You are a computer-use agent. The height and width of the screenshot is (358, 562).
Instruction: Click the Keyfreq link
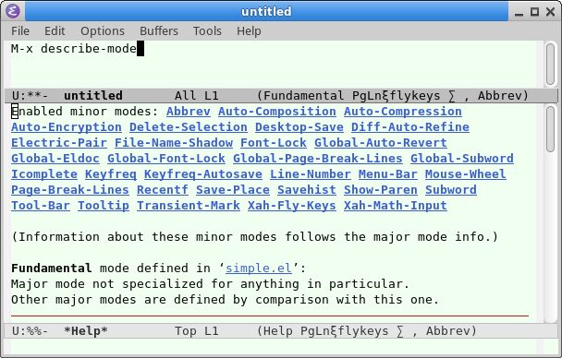click(111, 174)
